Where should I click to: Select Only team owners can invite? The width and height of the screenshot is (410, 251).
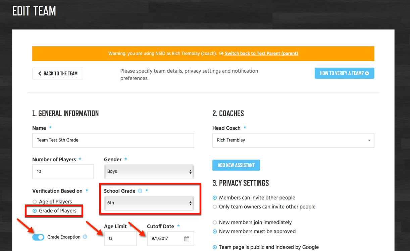click(215, 207)
